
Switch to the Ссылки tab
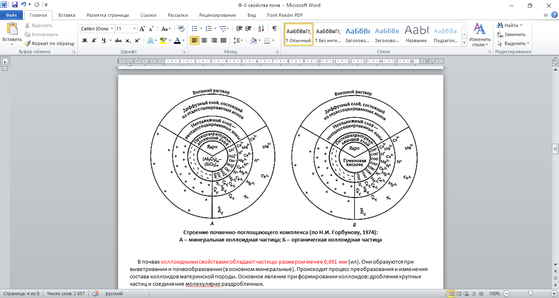(x=148, y=15)
